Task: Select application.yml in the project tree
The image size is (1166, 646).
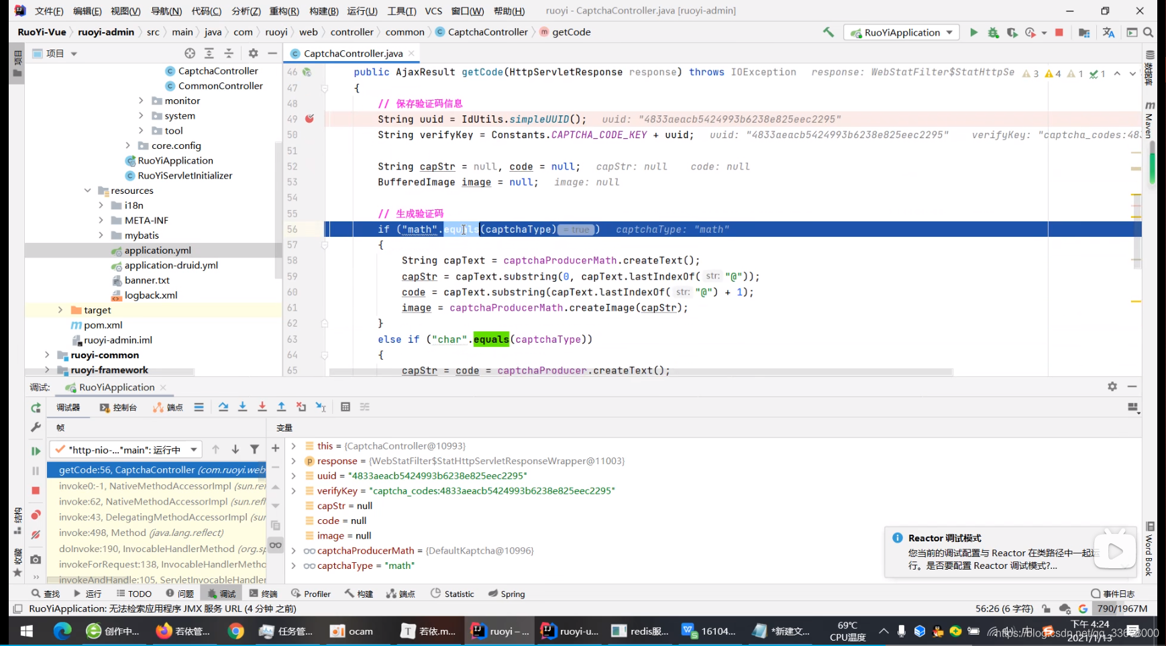Action: [158, 250]
